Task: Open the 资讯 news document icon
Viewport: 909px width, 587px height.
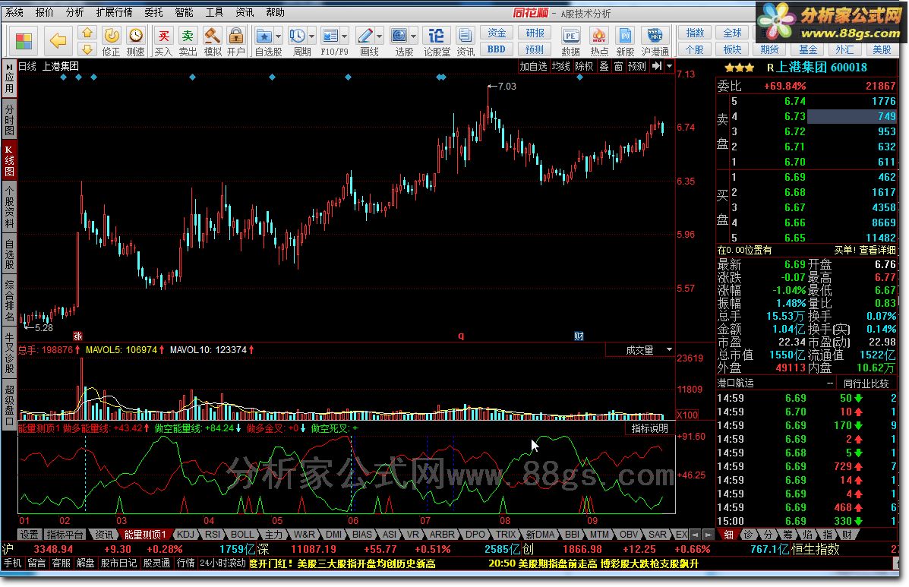Action: tap(465, 36)
